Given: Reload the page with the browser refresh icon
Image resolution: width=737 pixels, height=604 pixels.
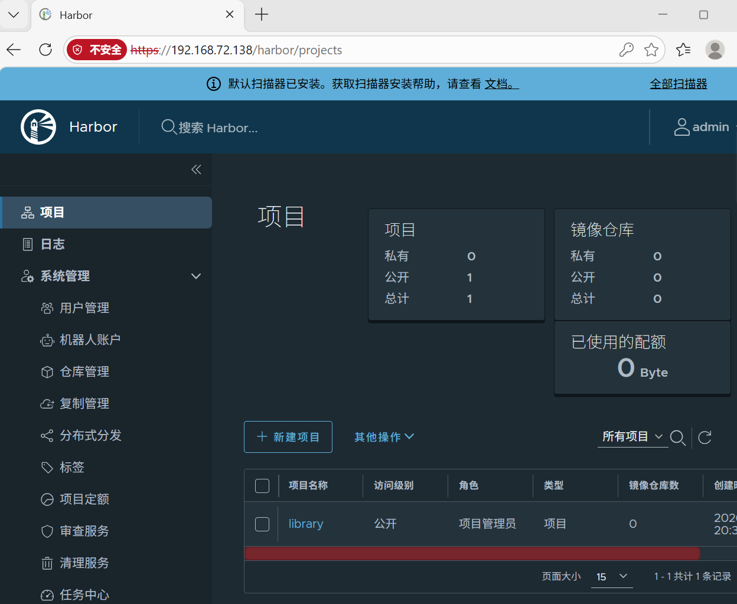Looking at the screenshot, I should [45, 50].
